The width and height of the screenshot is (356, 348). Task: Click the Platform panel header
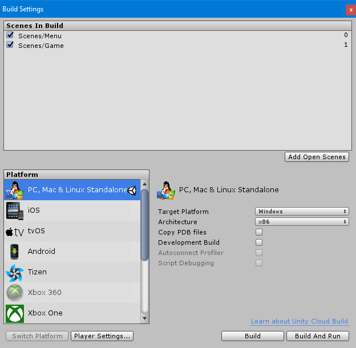tap(76, 175)
